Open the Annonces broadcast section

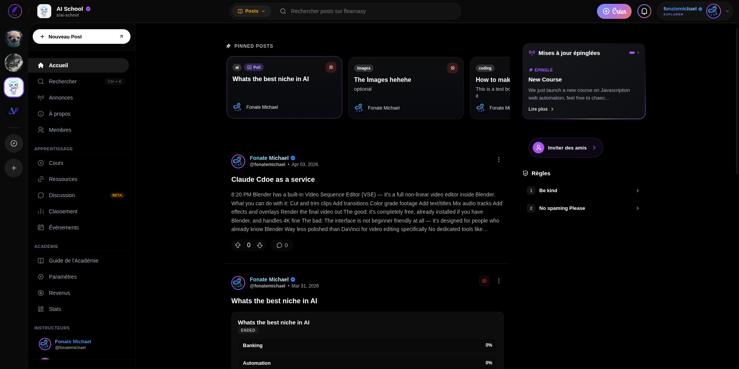(60, 98)
